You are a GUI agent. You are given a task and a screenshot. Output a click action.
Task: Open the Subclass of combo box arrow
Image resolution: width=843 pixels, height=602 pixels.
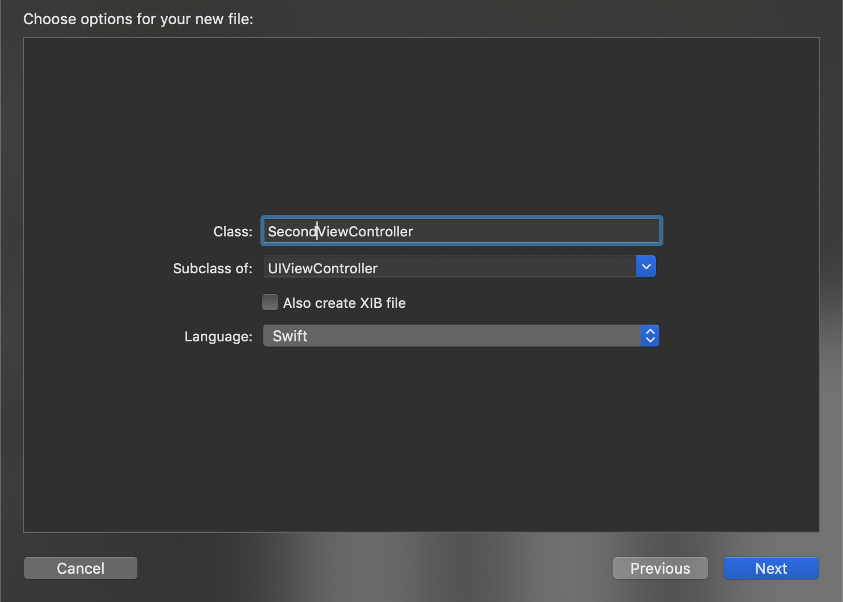[x=646, y=267]
